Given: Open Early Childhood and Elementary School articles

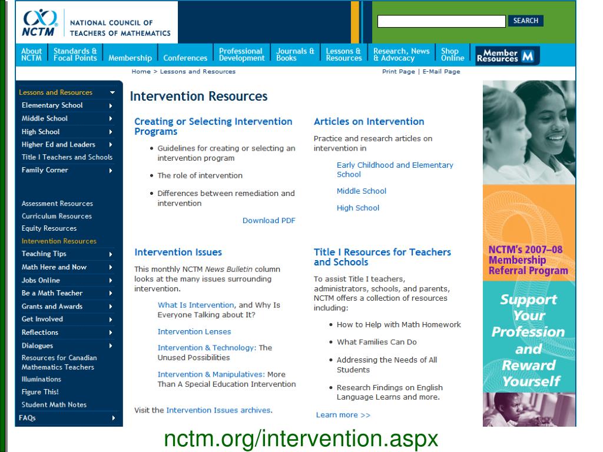Looking at the screenshot, I should click(x=395, y=169).
